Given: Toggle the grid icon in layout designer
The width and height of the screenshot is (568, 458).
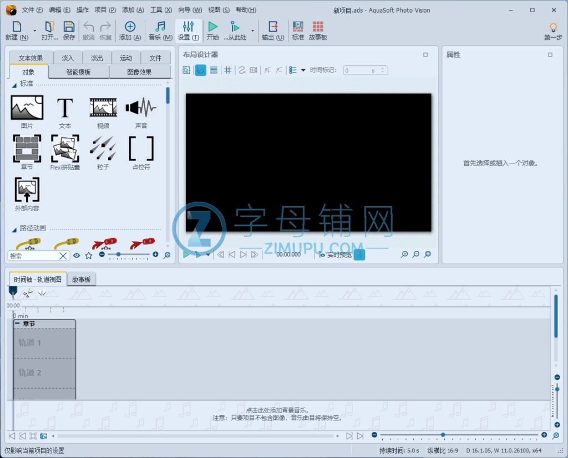Looking at the screenshot, I should (228, 70).
